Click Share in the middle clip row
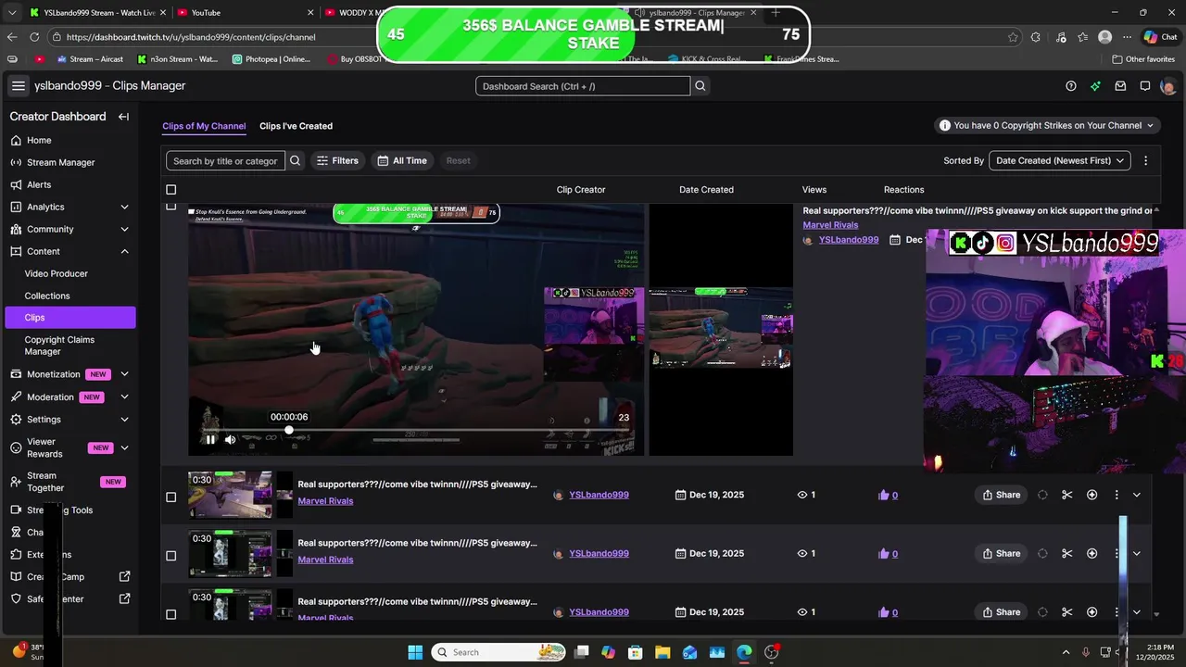This screenshot has width=1186, height=667. [1001, 554]
